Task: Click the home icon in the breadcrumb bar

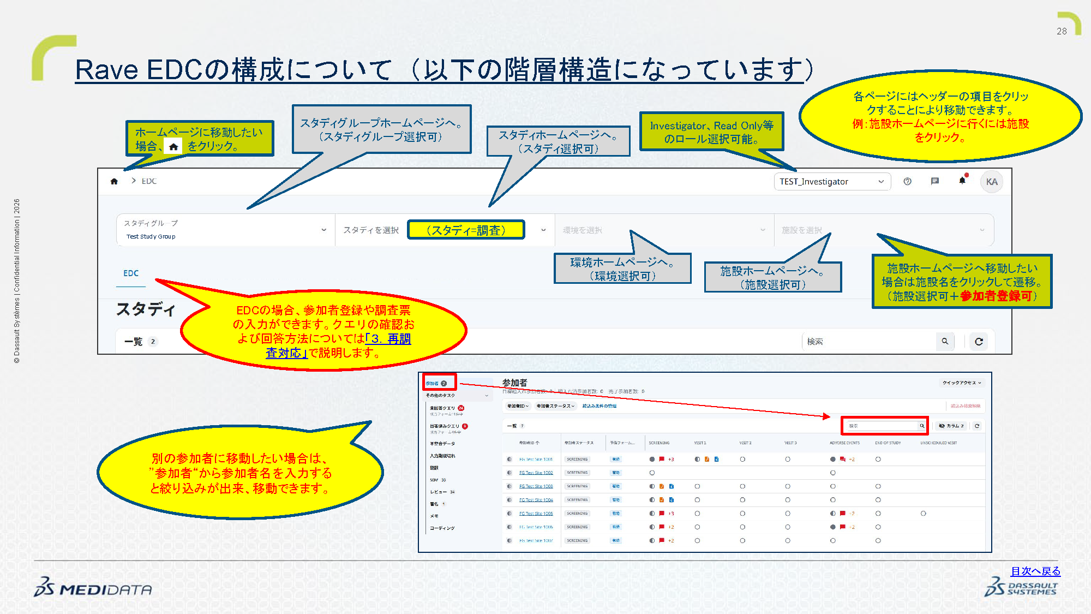Action: pyautogui.click(x=114, y=182)
